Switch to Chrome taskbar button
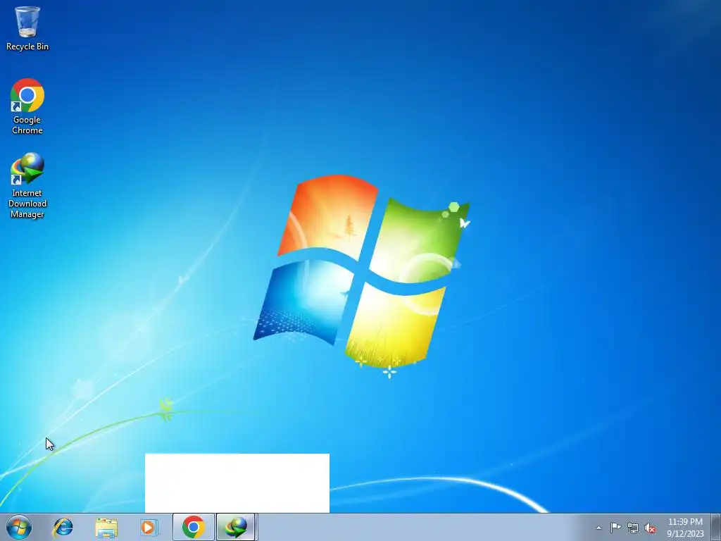 (193, 527)
